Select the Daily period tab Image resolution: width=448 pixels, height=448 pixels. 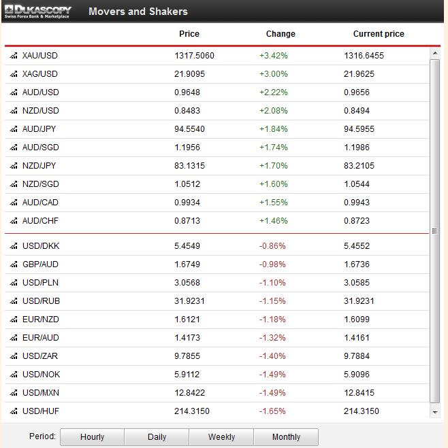[x=157, y=437]
